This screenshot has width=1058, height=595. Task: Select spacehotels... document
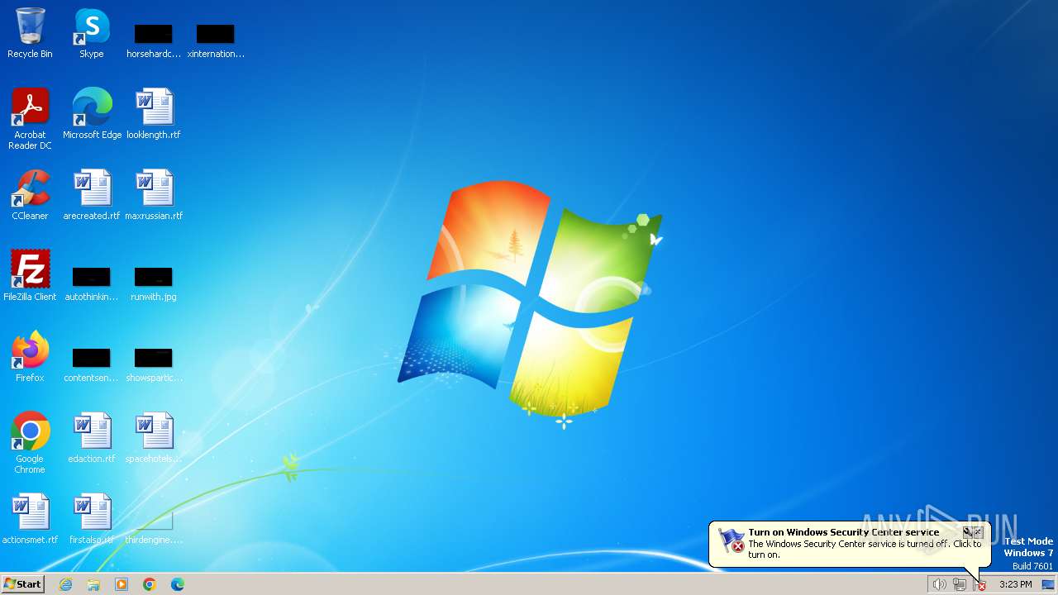[x=154, y=438]
